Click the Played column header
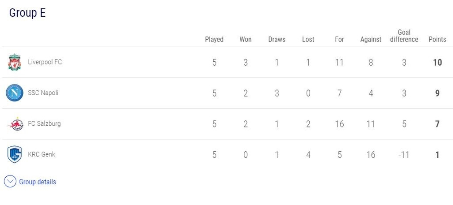This screenshot has height=205, width=453. [x=214, y=39]
